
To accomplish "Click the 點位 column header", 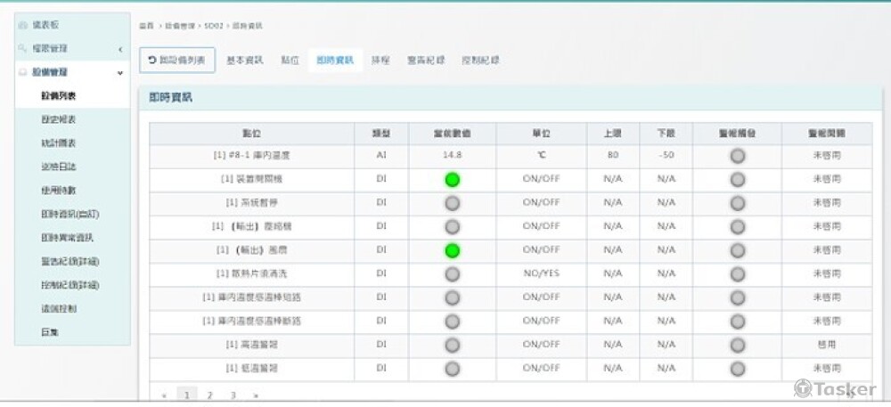I will [252, 134].
